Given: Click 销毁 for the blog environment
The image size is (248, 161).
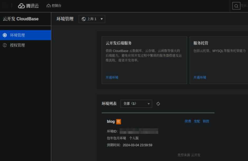Looking at the screenshot, I should 206,121.
